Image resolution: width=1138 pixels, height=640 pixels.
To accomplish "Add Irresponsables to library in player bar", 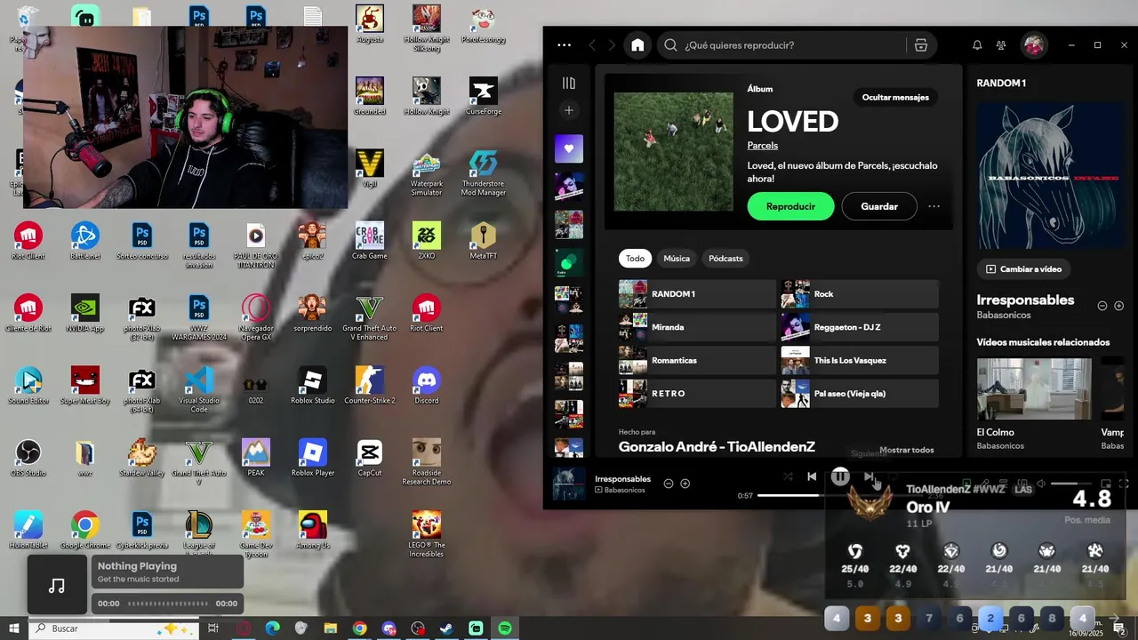I will point(685,484).
